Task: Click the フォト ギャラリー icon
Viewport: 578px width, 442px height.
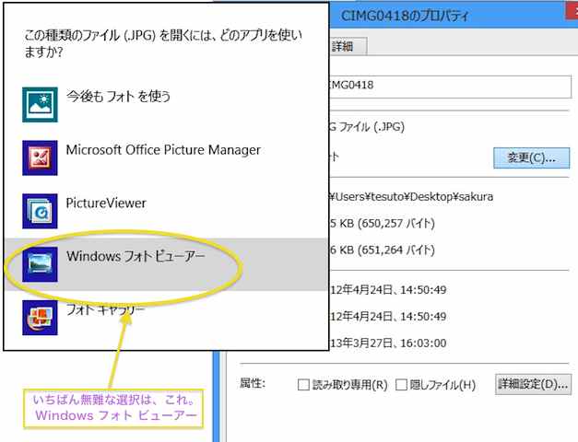Action: click(40, 318)
